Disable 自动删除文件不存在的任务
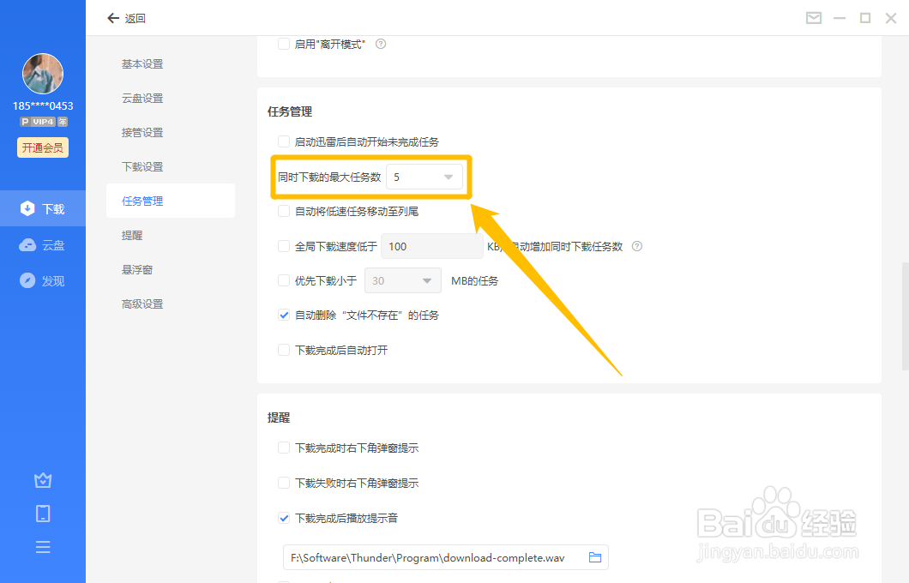 point(284,315)
